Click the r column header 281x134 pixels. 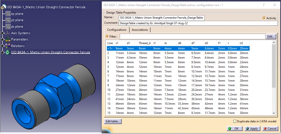232,43
